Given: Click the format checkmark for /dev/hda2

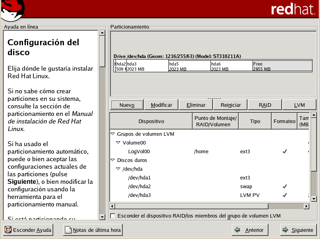Looking at the screenshot, I should (x=284, y=187).
